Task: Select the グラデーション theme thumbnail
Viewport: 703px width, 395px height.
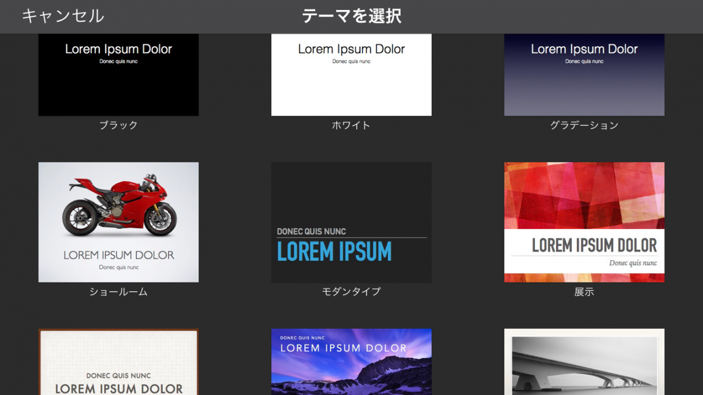Action: (584, 74)
